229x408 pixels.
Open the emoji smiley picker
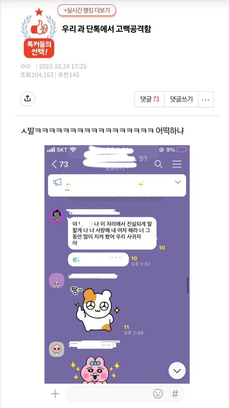click(157, 394)
